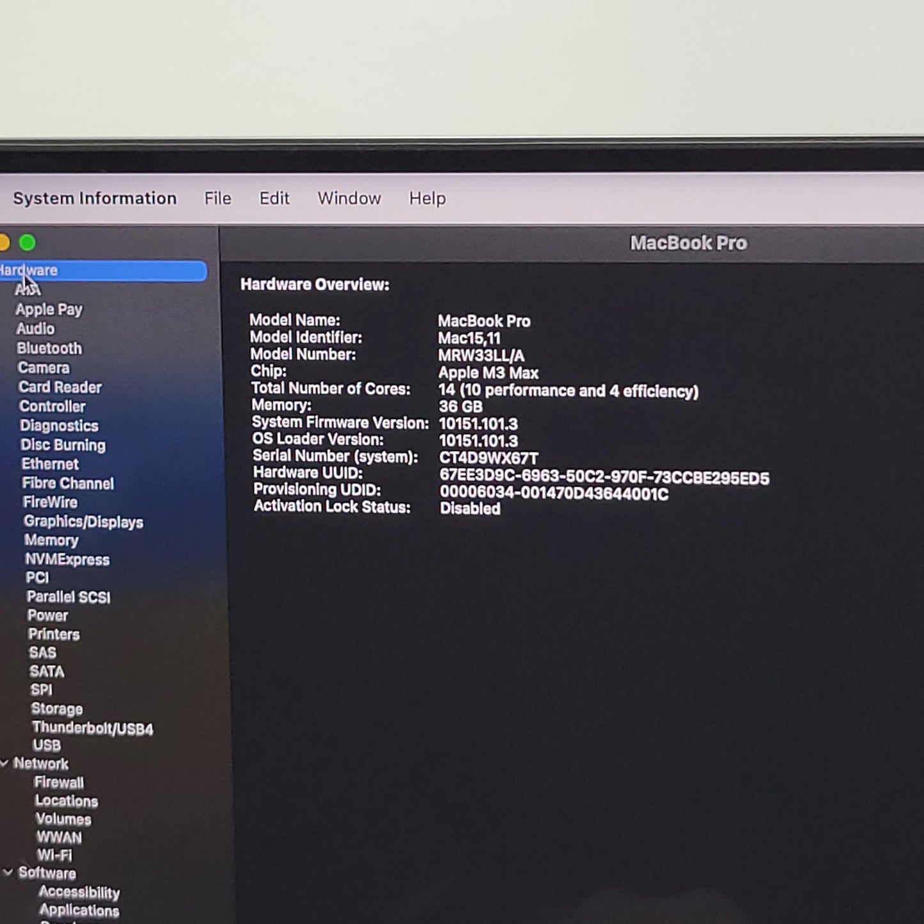Select Controller in the sidebar
924x924 pixels.
tap(52, 406)
